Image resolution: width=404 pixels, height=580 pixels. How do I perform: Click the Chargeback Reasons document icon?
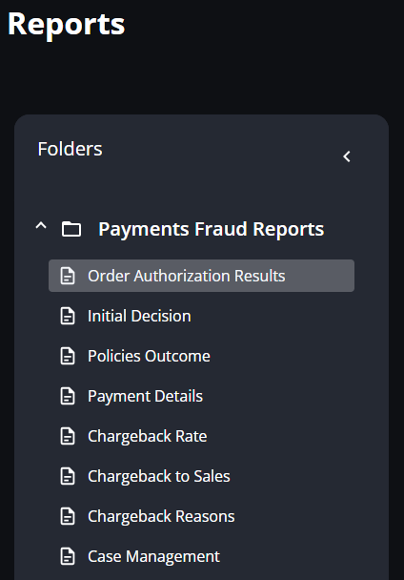(68, 516)
